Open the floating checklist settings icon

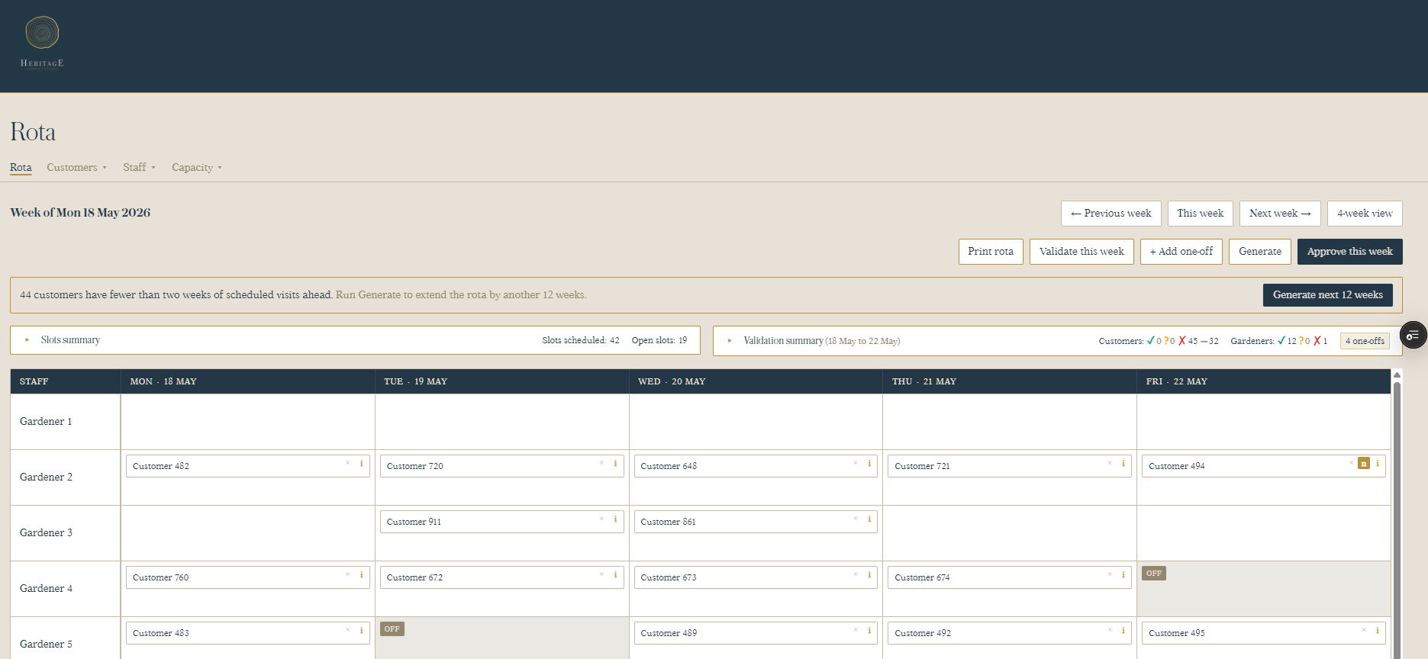1413,335
